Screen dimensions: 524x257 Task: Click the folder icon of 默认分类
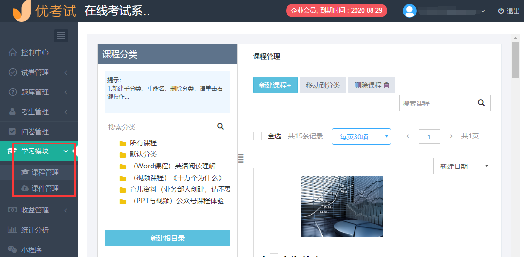pos(123,155)
